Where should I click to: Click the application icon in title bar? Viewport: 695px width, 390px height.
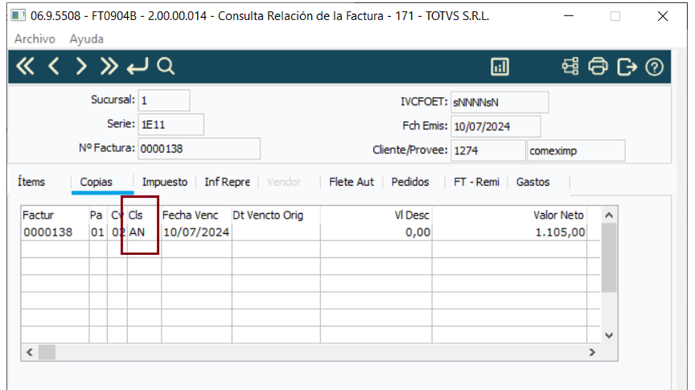coord(18,16)
